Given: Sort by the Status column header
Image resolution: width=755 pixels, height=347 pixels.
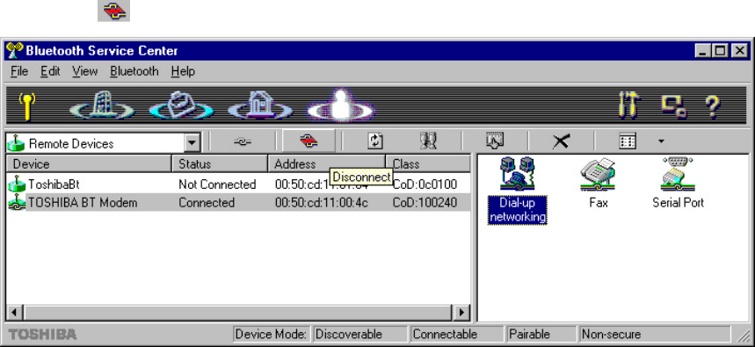Looking at the screenshot, I should 220,164.
